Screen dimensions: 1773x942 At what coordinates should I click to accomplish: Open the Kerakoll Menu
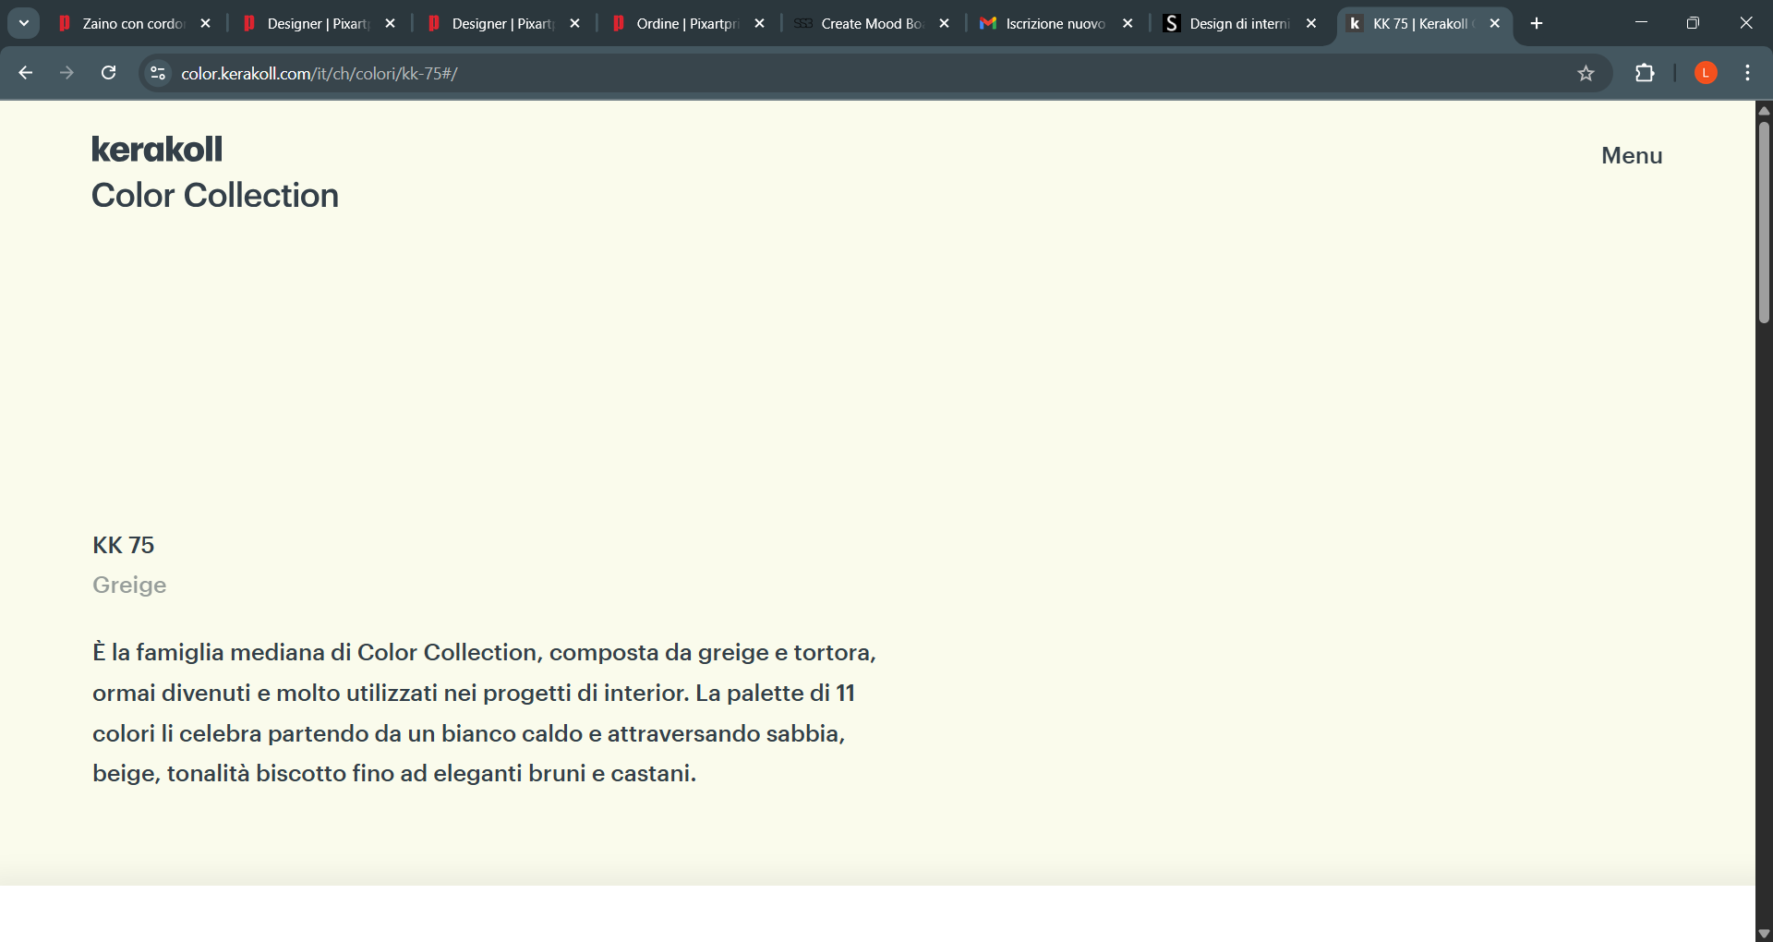point(1631,155)
